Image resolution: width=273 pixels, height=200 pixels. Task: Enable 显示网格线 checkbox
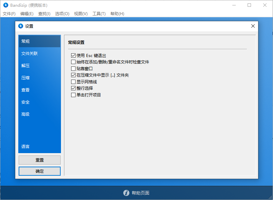(x=73, y=82)
